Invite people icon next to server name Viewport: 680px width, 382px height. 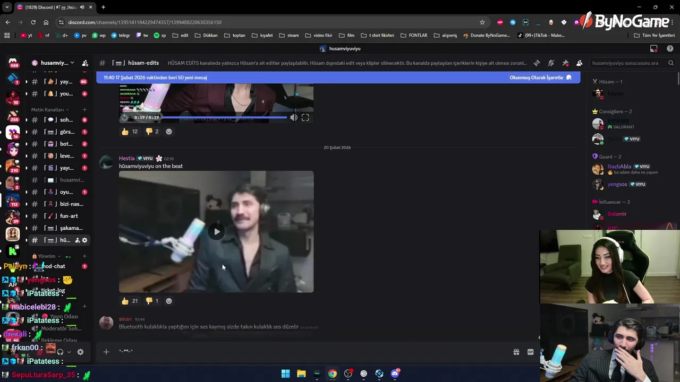85,63
